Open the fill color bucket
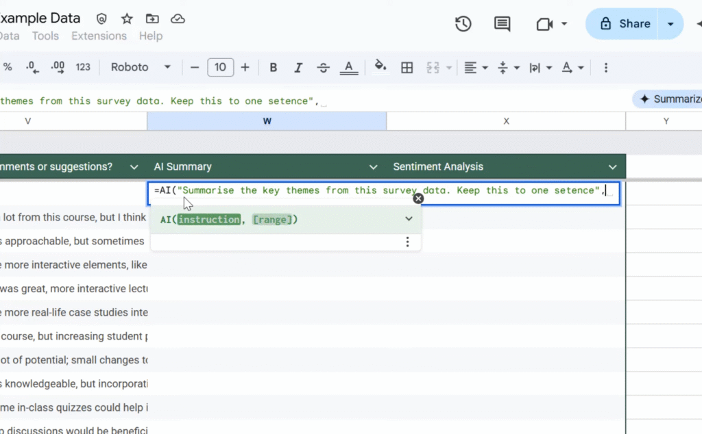The width and height of the screenshot is (702, 434). point(380,66)
